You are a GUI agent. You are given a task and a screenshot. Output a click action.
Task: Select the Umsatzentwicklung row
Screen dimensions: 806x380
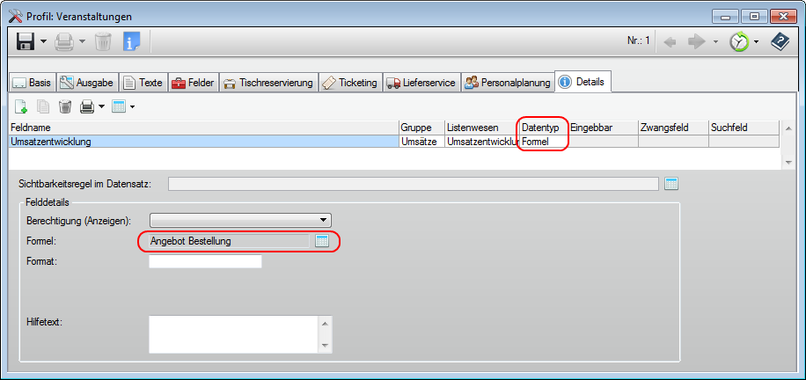click(x=202, y=141)
